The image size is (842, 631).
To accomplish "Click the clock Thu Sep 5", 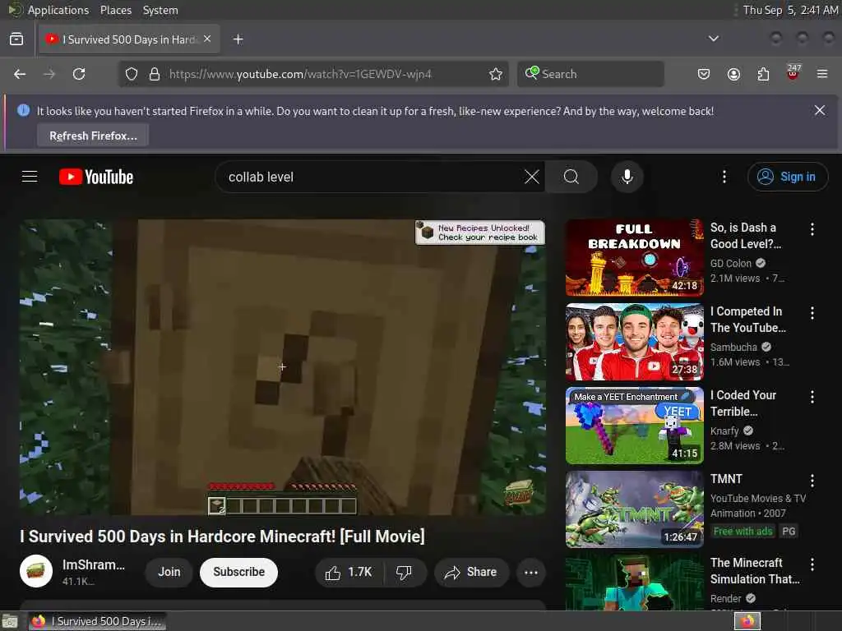I will pyautogui.click(x=790, y=10).
